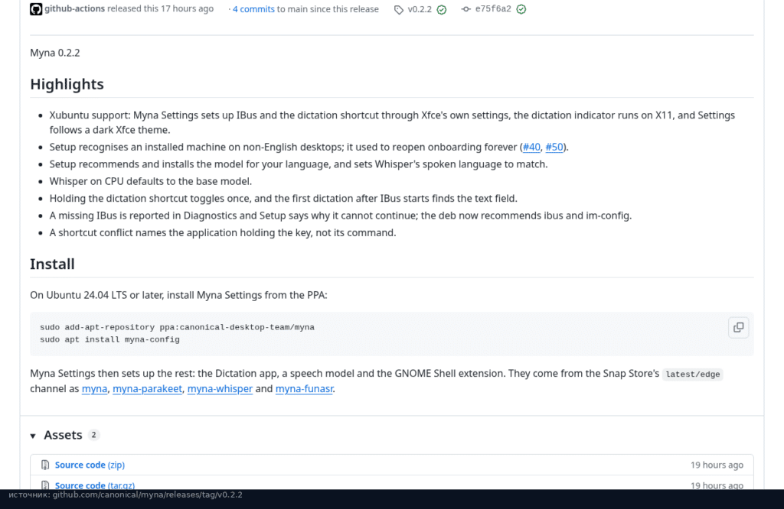
Task: Open commit e75f6a2
Action: pyautogui.click(x=493, y=9)
